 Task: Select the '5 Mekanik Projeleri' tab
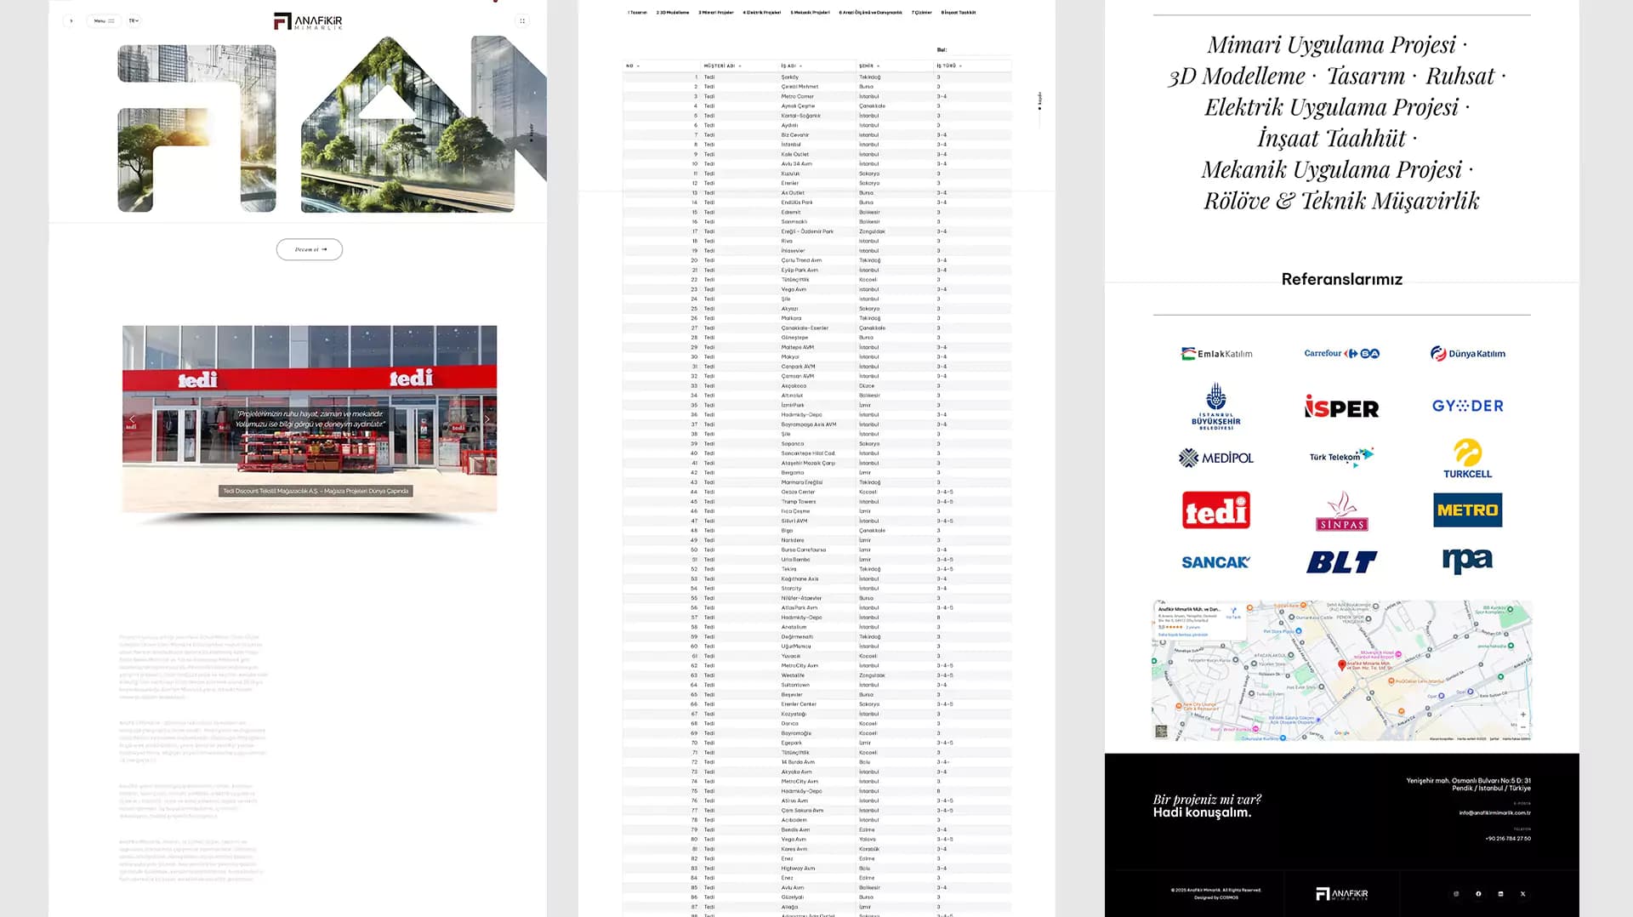(810, 13)
